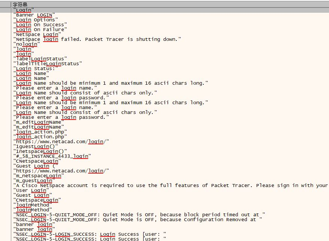Select the "1guestLogin()" string row
Image resolution: width=329 pixels, height=241 pixels.
coord(36,147)
